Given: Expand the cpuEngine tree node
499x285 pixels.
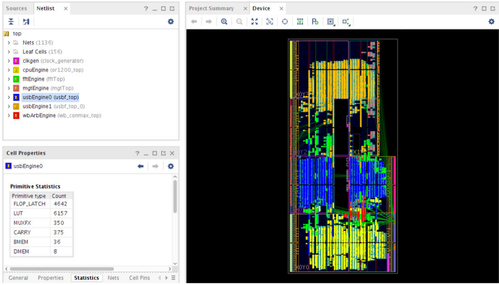Looking at the screenshot, I should (9, 70).
